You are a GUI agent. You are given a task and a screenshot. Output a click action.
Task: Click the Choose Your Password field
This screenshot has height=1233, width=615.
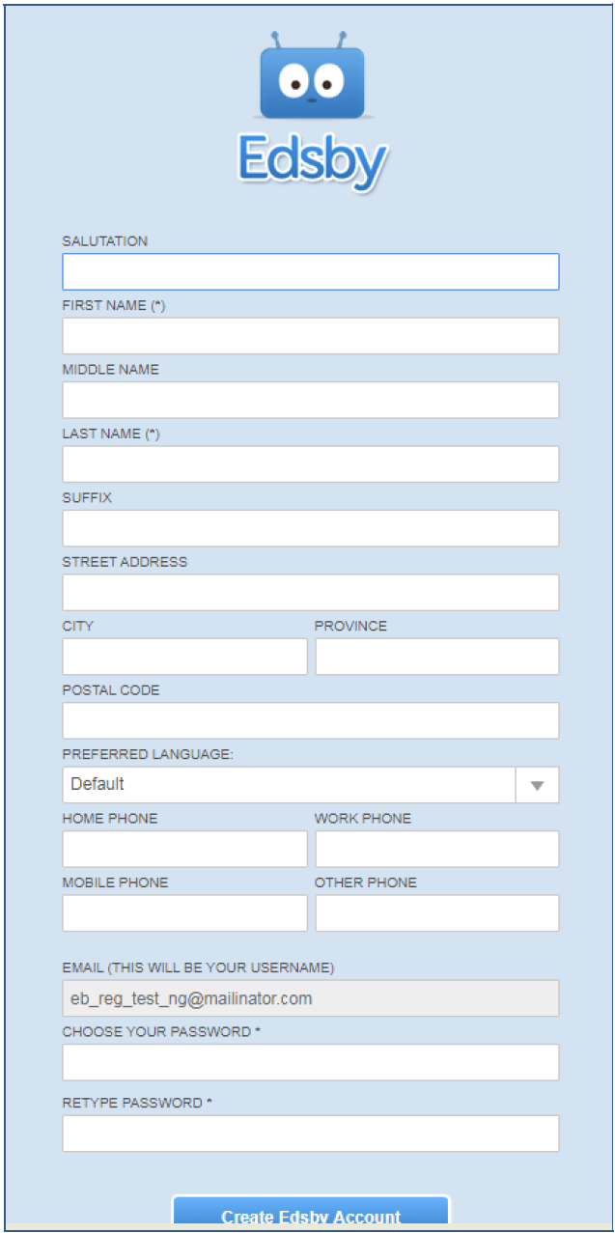pos(311,1062)
